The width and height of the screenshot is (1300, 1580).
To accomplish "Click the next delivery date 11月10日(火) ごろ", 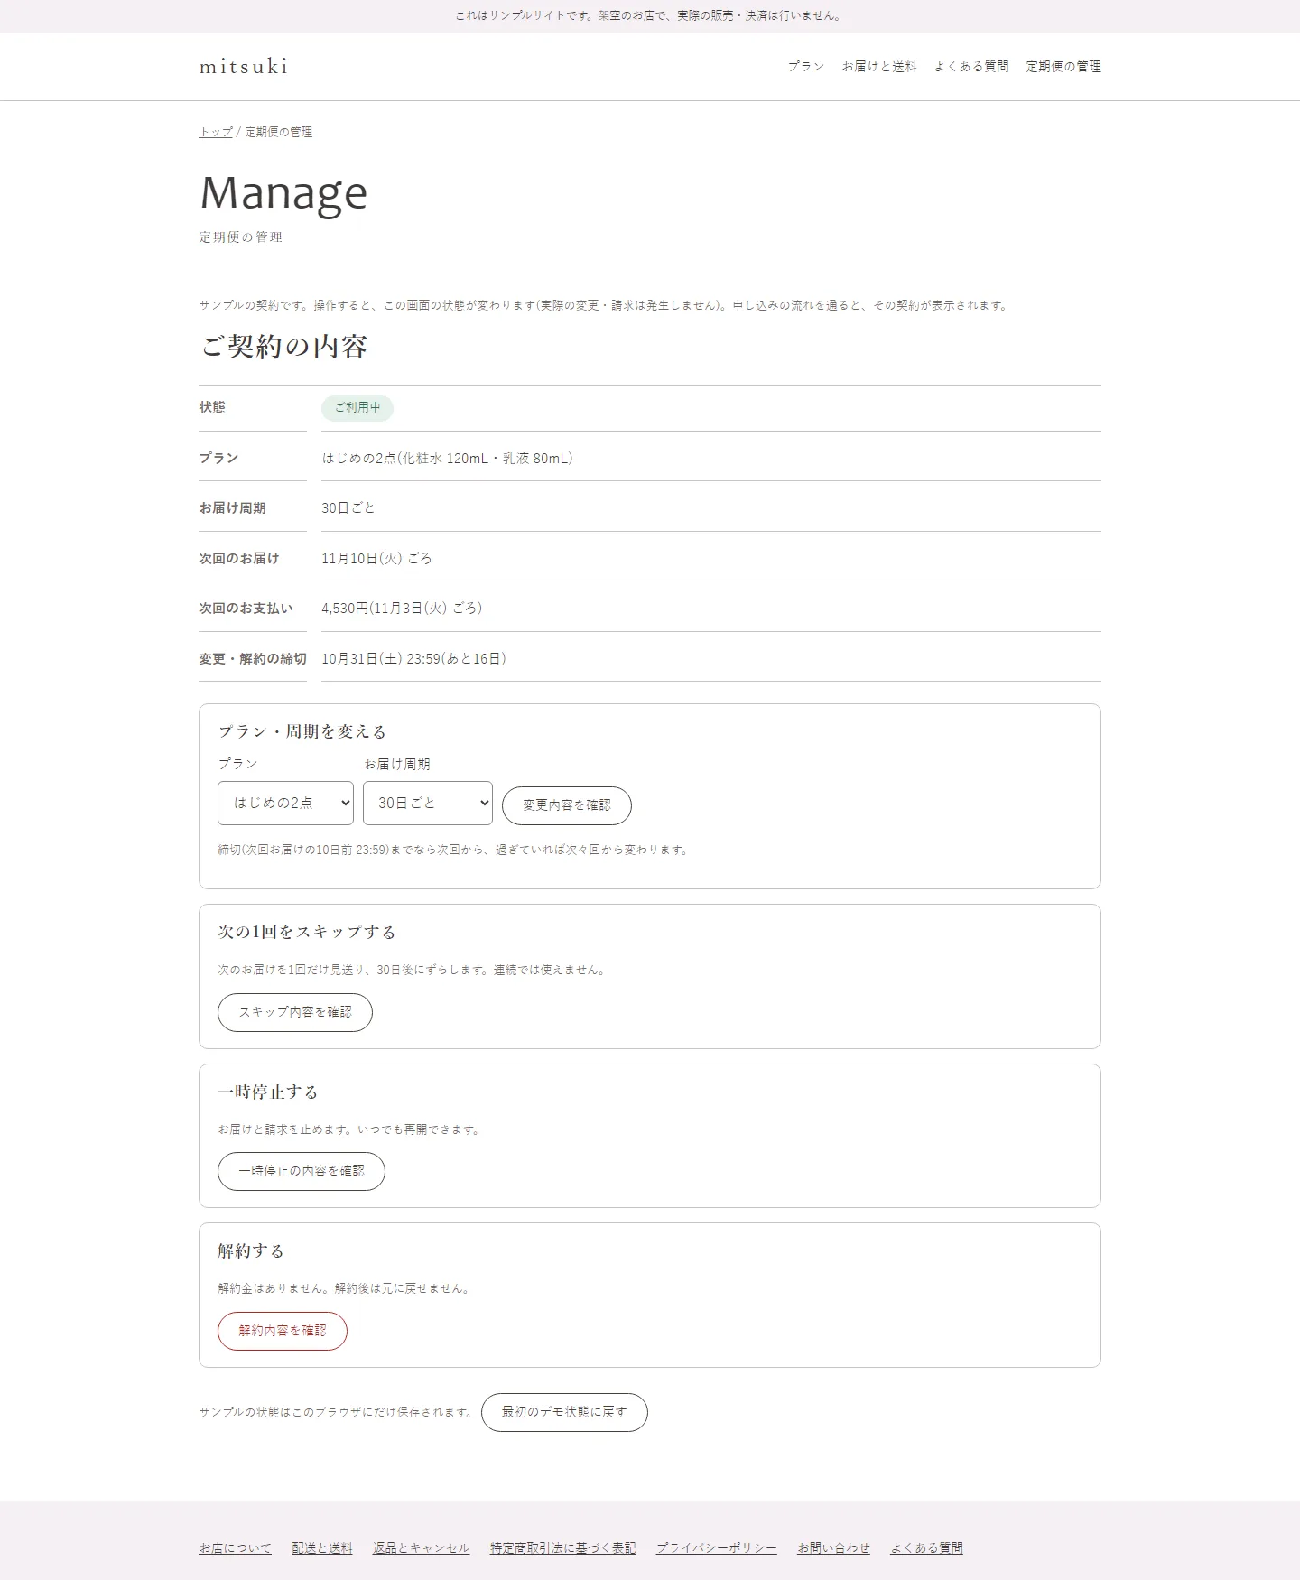I will [376, 559].
